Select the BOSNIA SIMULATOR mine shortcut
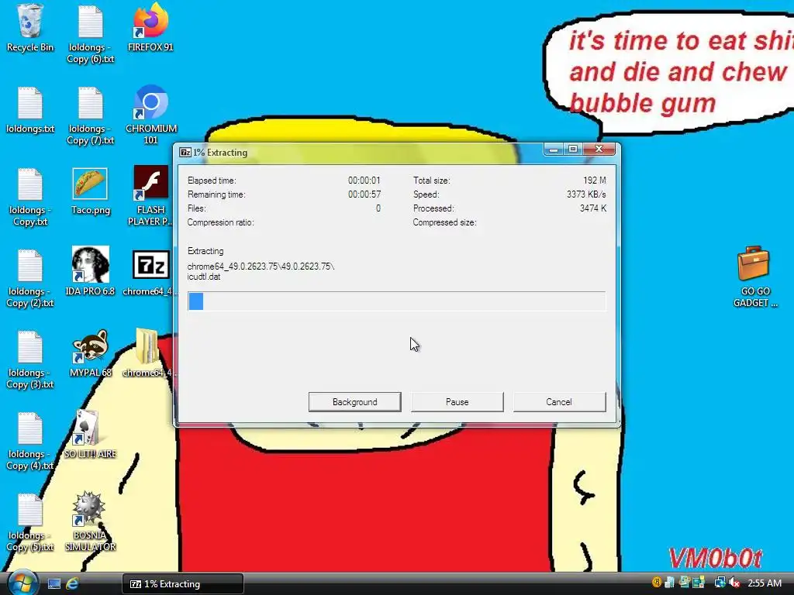 (x=90, y=521)
